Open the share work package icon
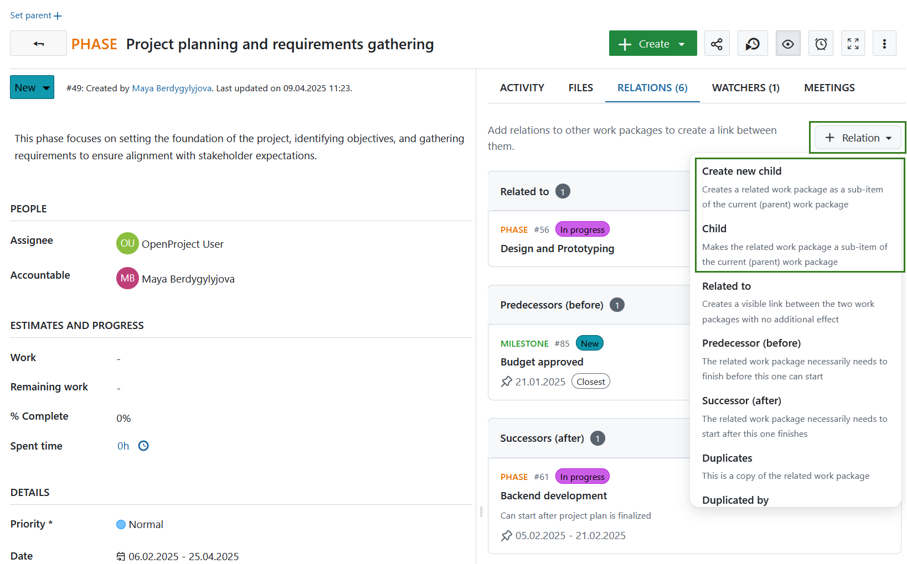The width and height of the screenshot is (907, 564). coord(717,44)
